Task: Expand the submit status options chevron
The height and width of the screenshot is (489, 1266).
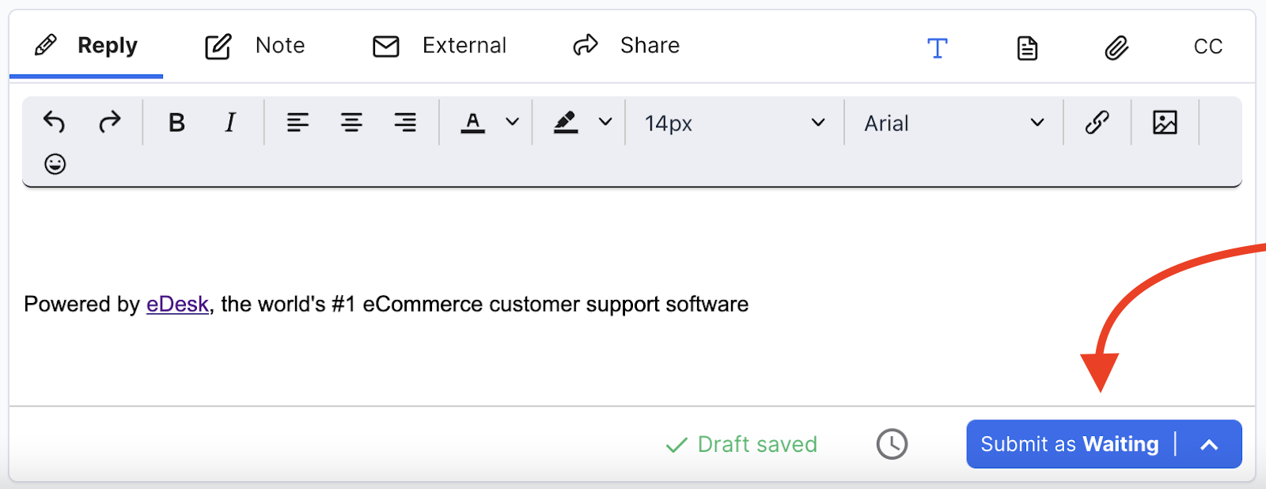Action: pos(1209,445)
